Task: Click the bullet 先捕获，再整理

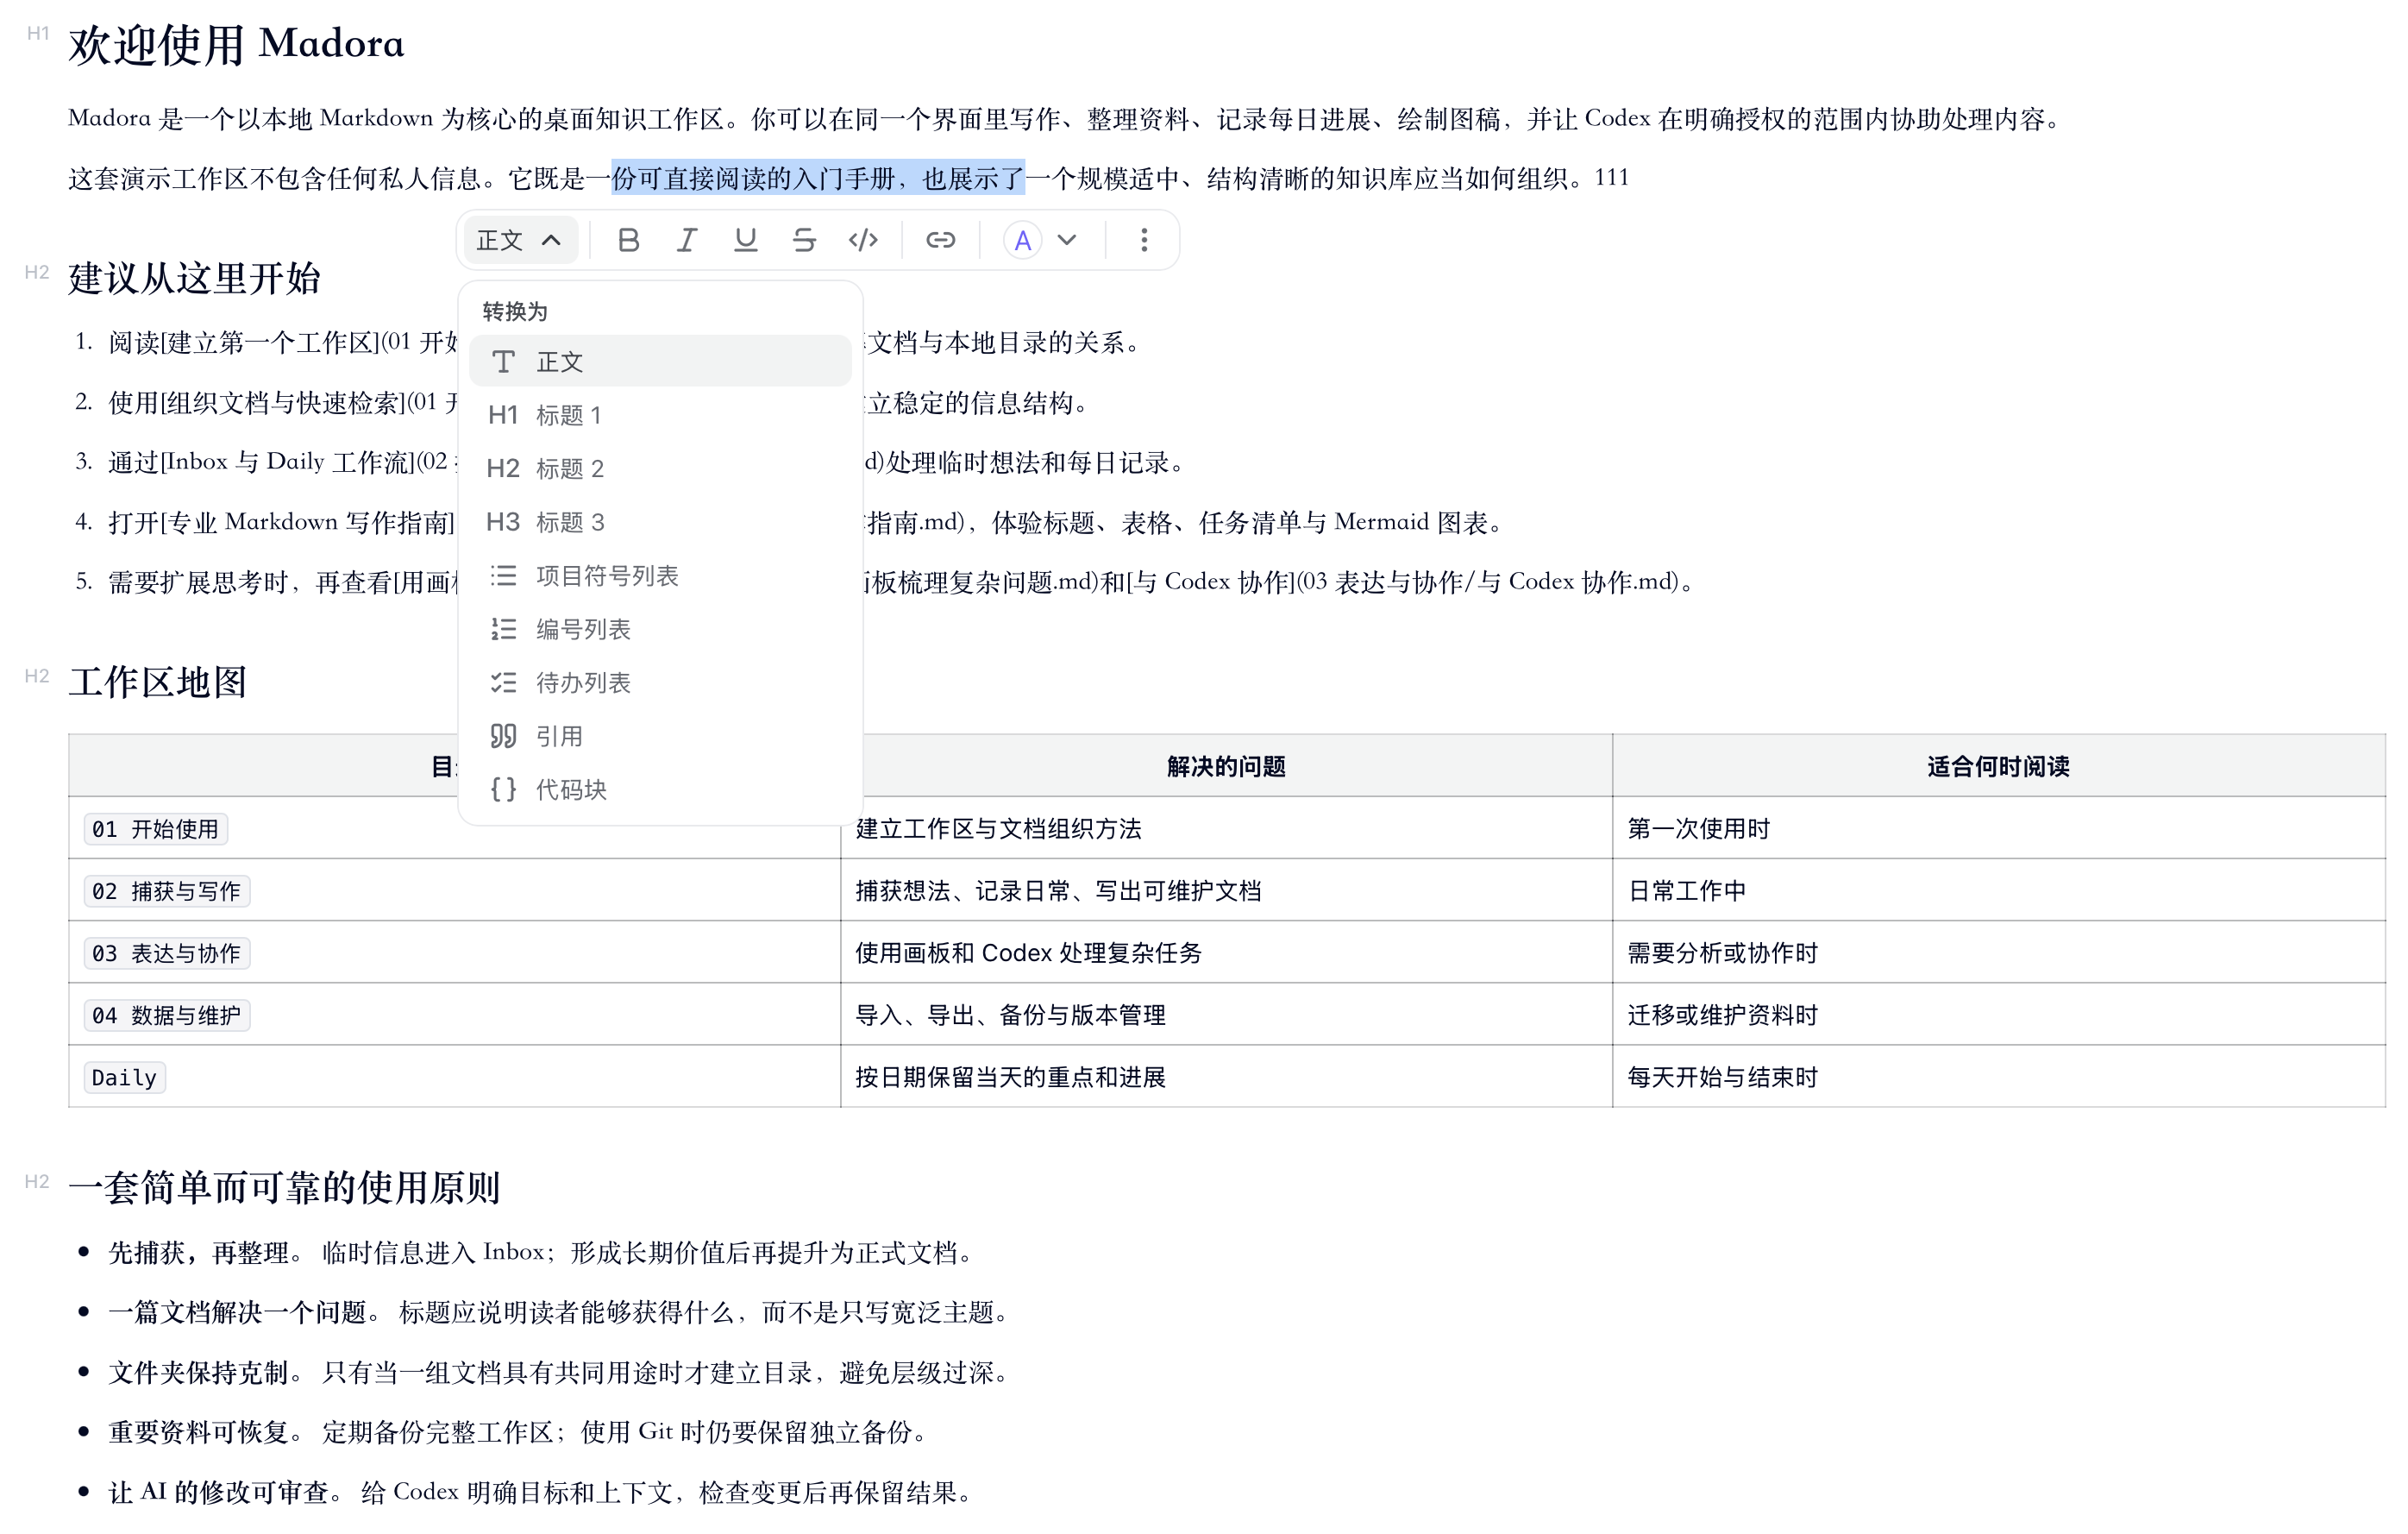Action: tap(199, 1252)
